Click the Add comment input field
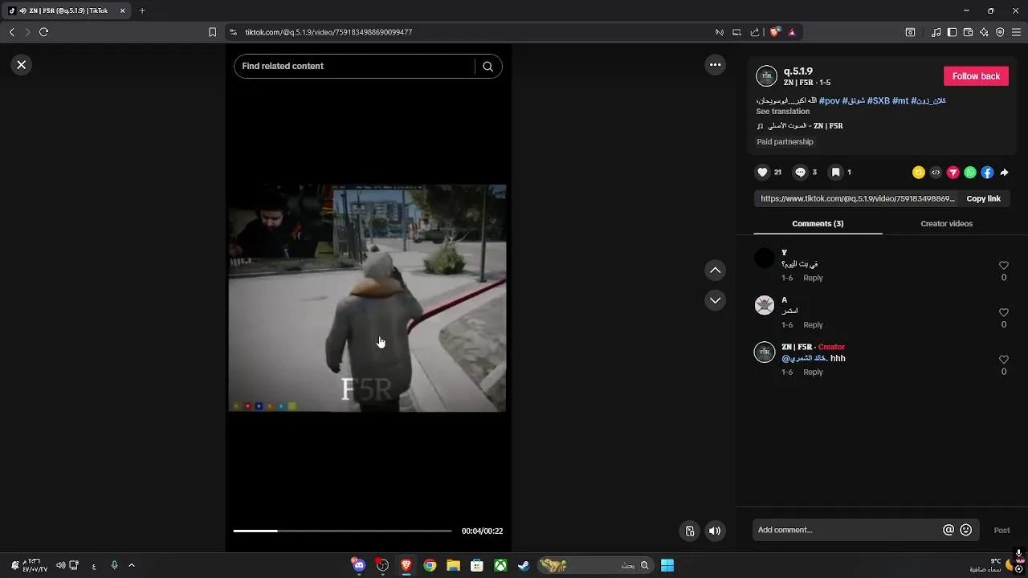1028x578 pixels. (847, 530)
